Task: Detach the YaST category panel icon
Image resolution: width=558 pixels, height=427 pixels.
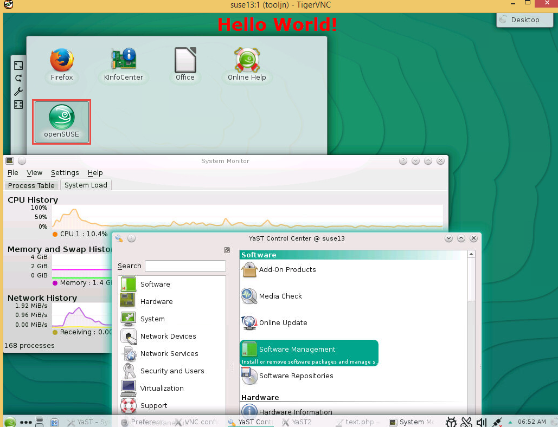Action: coord(227,250)
